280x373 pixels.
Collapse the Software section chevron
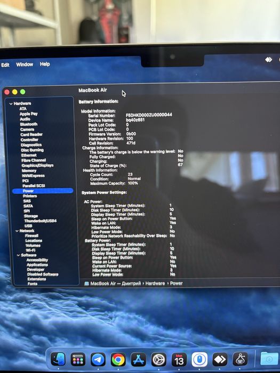click(18, 255)
